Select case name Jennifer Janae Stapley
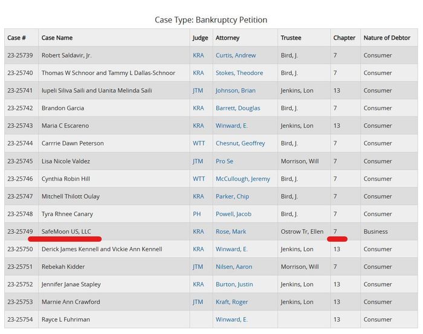The height and width of the screenshot is (334, 423). pyautogui.click(x=71, y=284)
